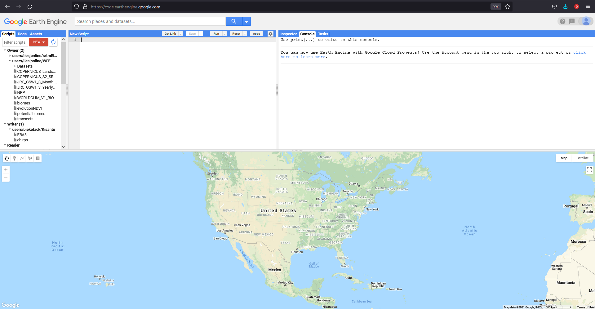Click the search magnifier button
Screen dimensions: 595x309
[x=234, y=21]
